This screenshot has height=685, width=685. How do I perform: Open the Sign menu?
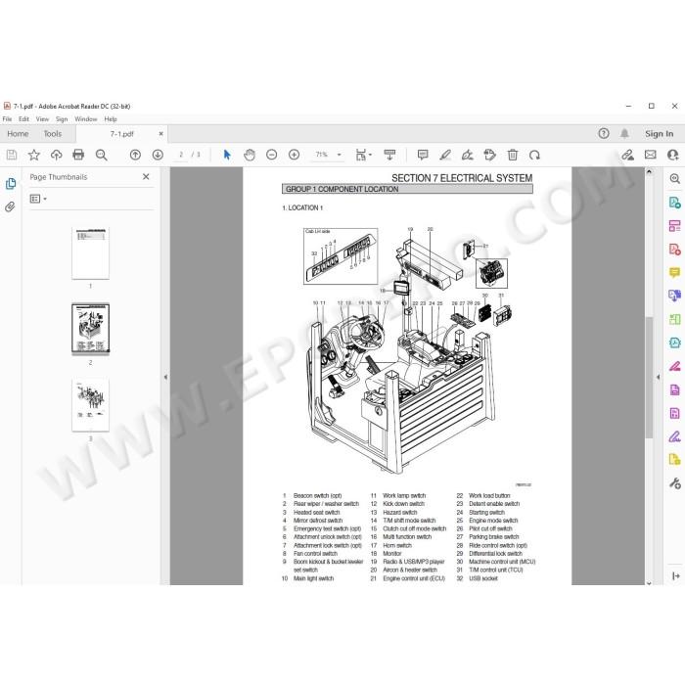[62, 118]
